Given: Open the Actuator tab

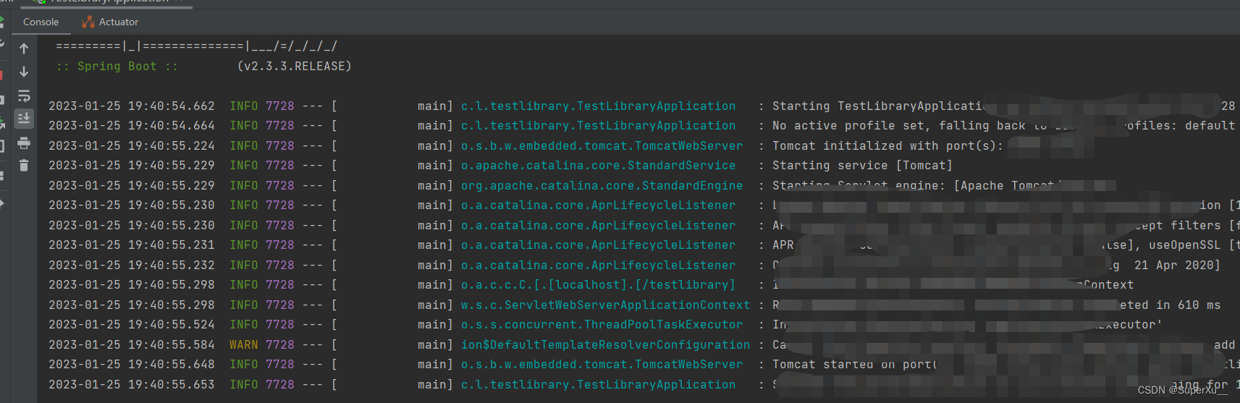Looking at the screenshot, I should coord(110,22).
